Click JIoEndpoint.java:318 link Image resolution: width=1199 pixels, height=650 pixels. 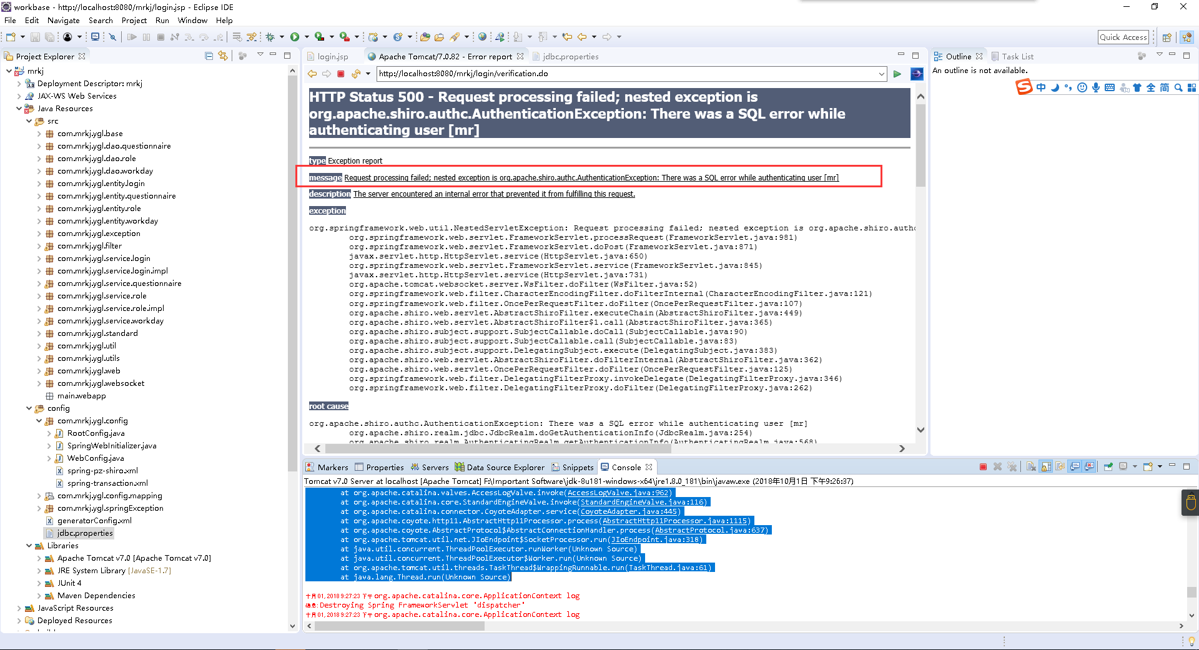(656, 540)
